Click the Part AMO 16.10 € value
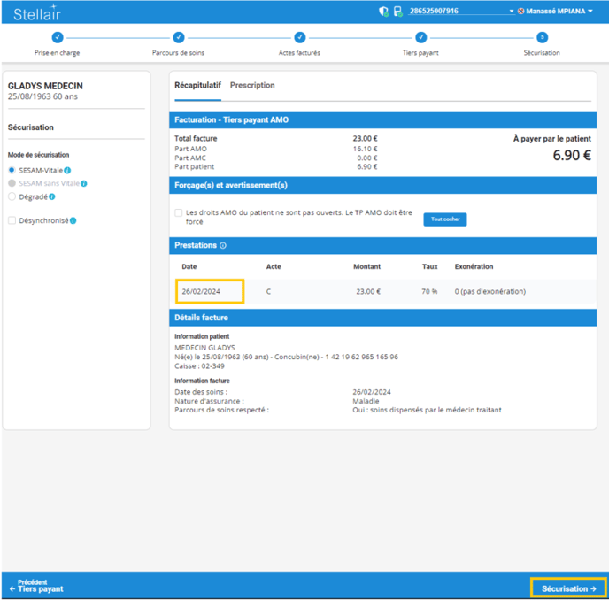The image size is (609, 600). tap(365, 149)
